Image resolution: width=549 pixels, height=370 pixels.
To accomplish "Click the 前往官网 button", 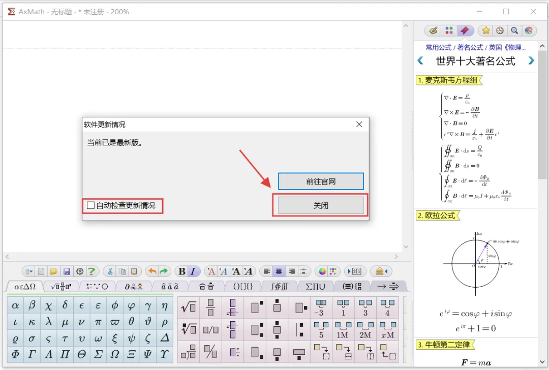I will coord(321,181).
